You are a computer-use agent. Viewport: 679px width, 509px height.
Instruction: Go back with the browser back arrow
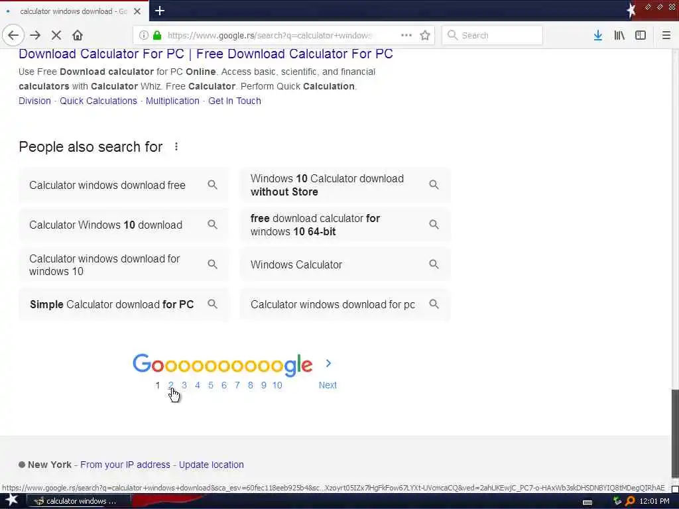click(x=13, y=36)
